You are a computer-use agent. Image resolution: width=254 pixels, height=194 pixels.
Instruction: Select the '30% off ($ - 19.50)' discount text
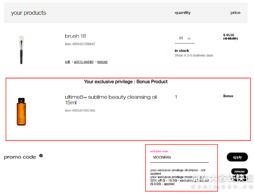(163, 180)
